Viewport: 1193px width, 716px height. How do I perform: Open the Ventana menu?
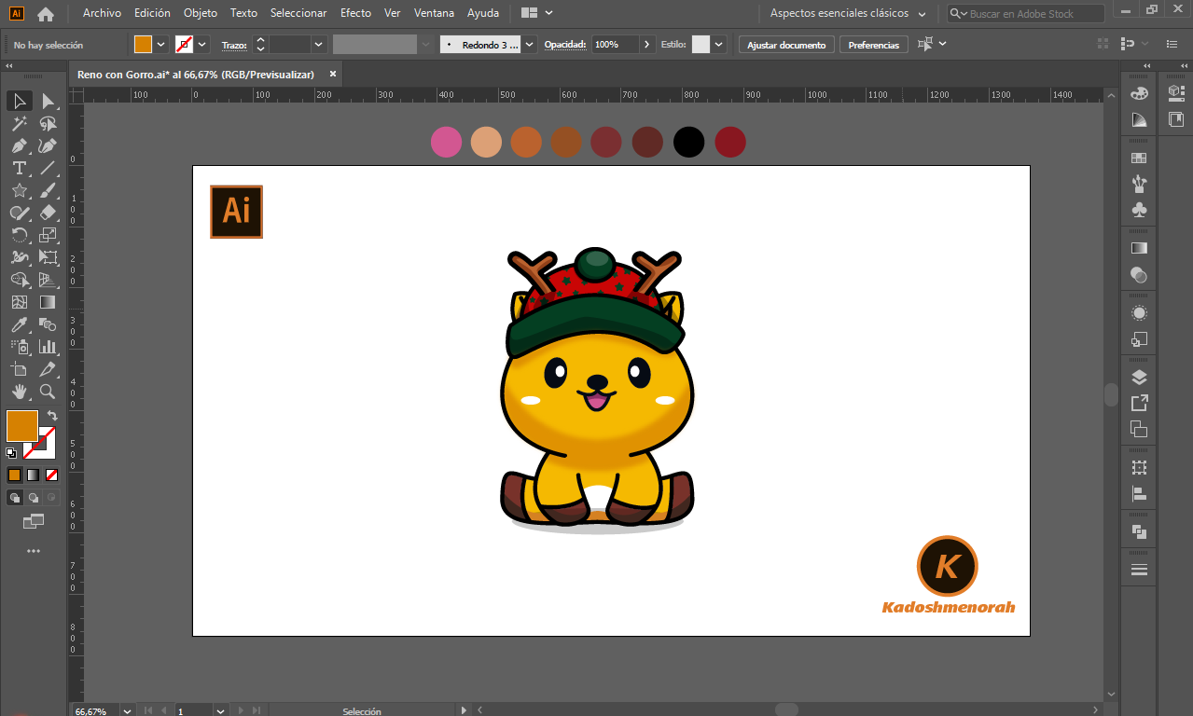pos(434,14)
